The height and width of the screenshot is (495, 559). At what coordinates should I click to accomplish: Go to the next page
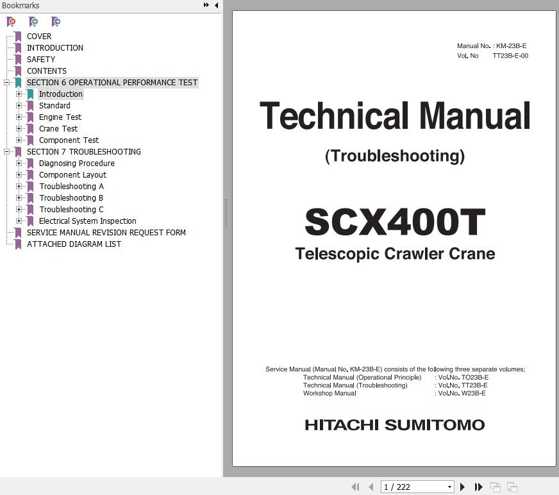click(462, 487)
